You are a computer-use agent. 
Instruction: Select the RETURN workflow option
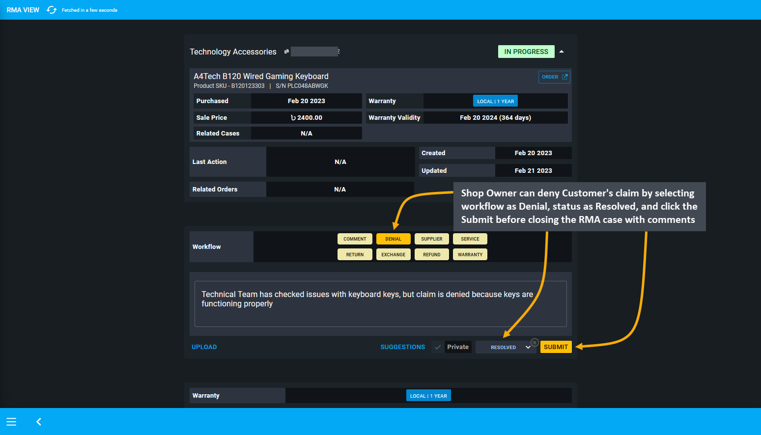pyautogui.click(x=355, y=255)
